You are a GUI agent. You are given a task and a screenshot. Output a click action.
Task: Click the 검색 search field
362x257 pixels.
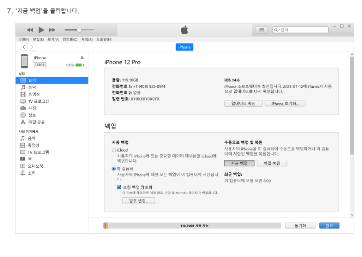point(300,30)
